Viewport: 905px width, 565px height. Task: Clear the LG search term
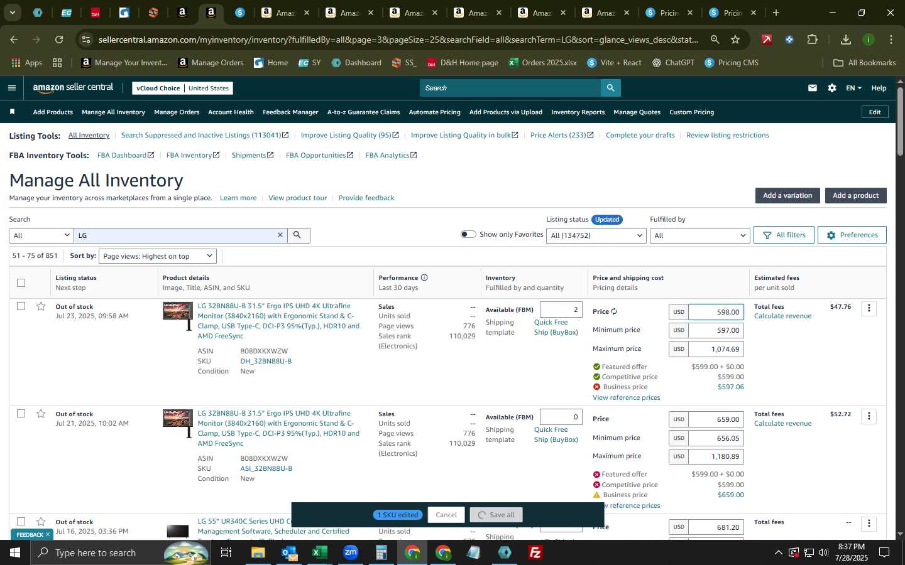click(x=280, y=235)
